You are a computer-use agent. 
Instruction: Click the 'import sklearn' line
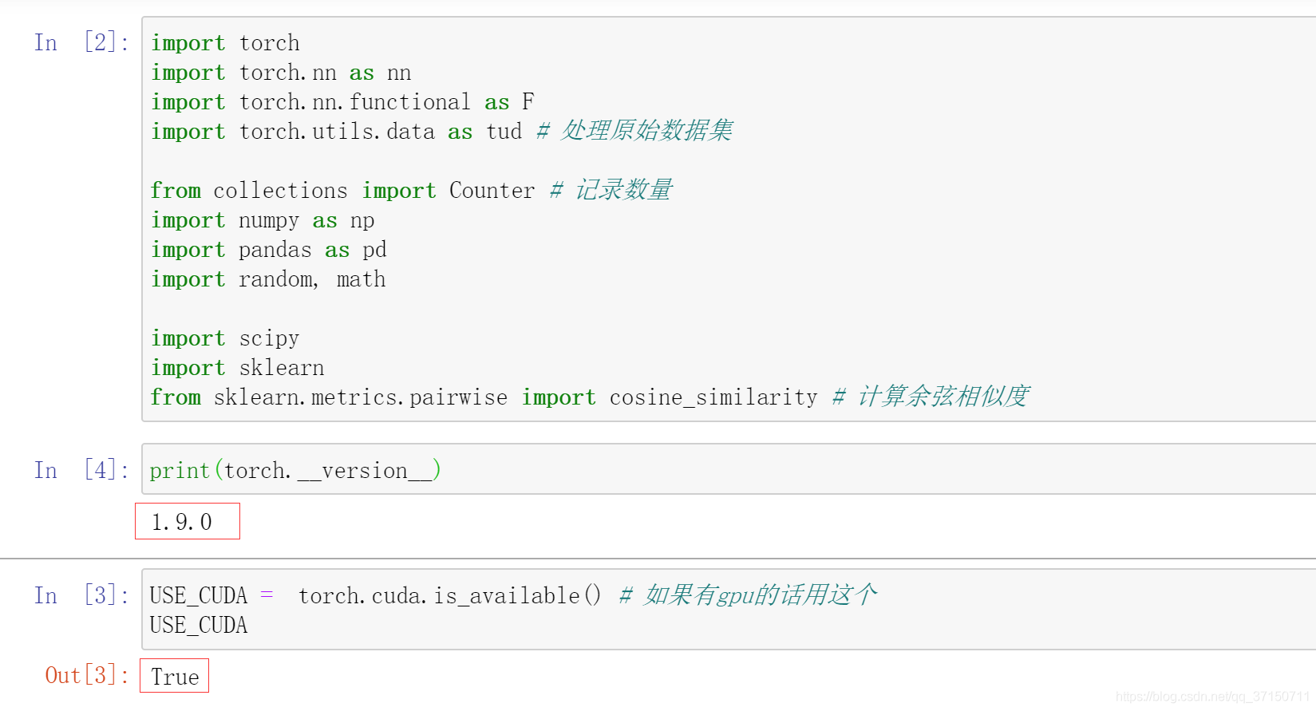[x=238, y=368]
